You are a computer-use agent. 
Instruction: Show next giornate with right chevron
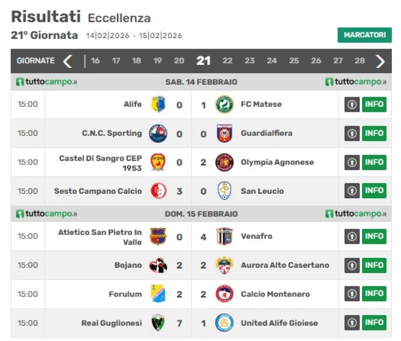380,61
